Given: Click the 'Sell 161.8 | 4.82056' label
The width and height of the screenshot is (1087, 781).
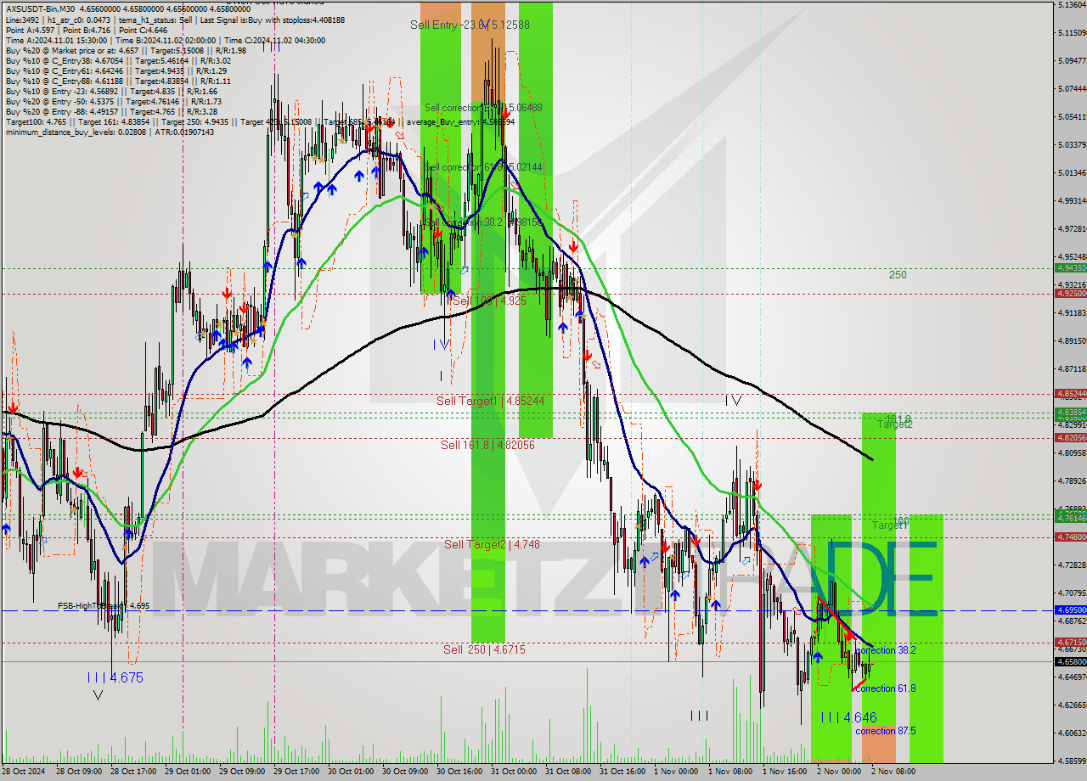Looking at the screenshot, I should pos(487,445).
